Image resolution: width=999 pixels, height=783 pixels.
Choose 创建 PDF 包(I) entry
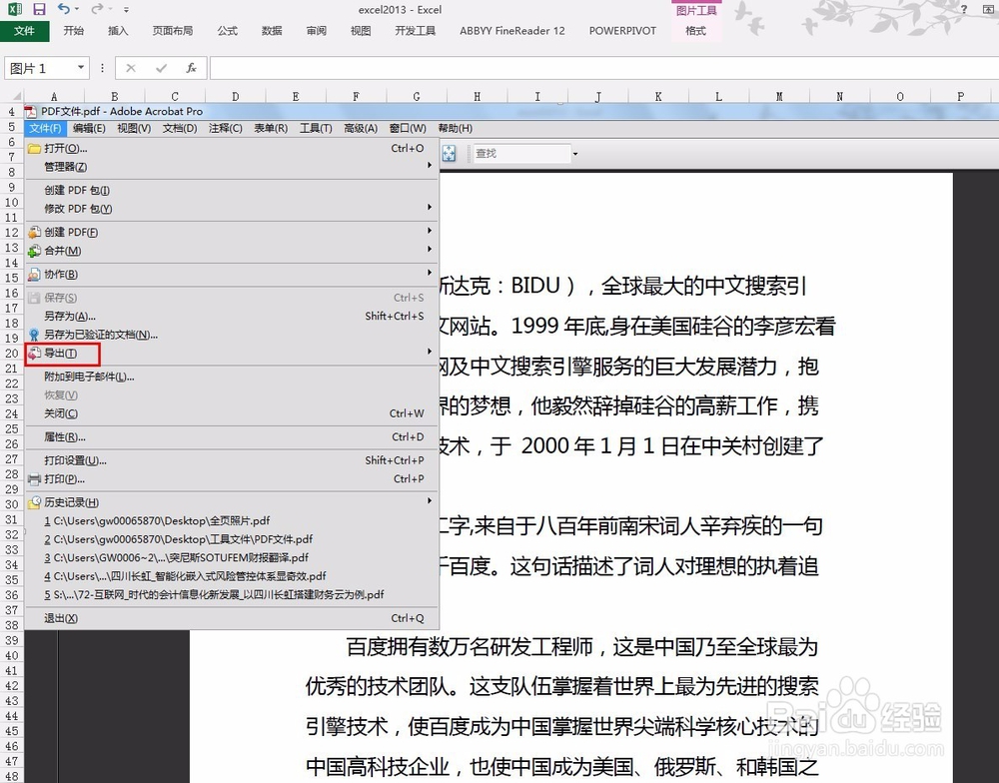tap(232, 191)
